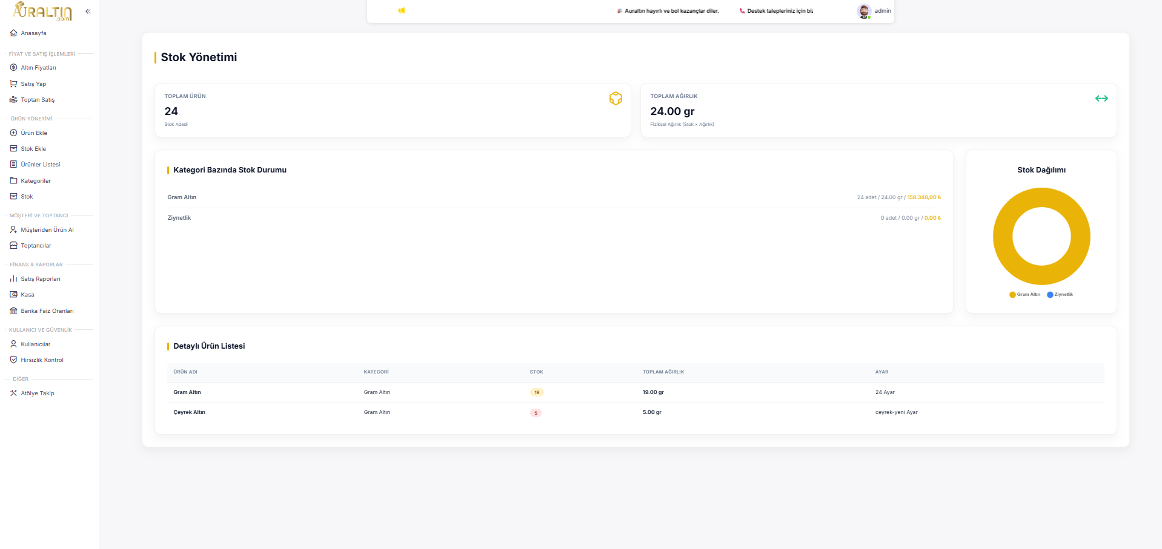Click the Auraltın logo

(42, 11)
